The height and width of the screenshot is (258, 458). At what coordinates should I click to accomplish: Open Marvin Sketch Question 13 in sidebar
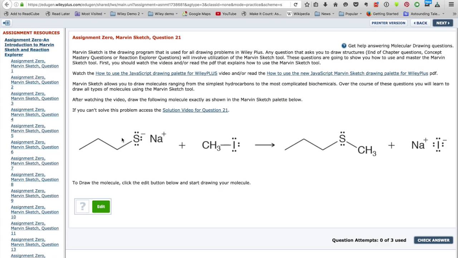point(35,244)
